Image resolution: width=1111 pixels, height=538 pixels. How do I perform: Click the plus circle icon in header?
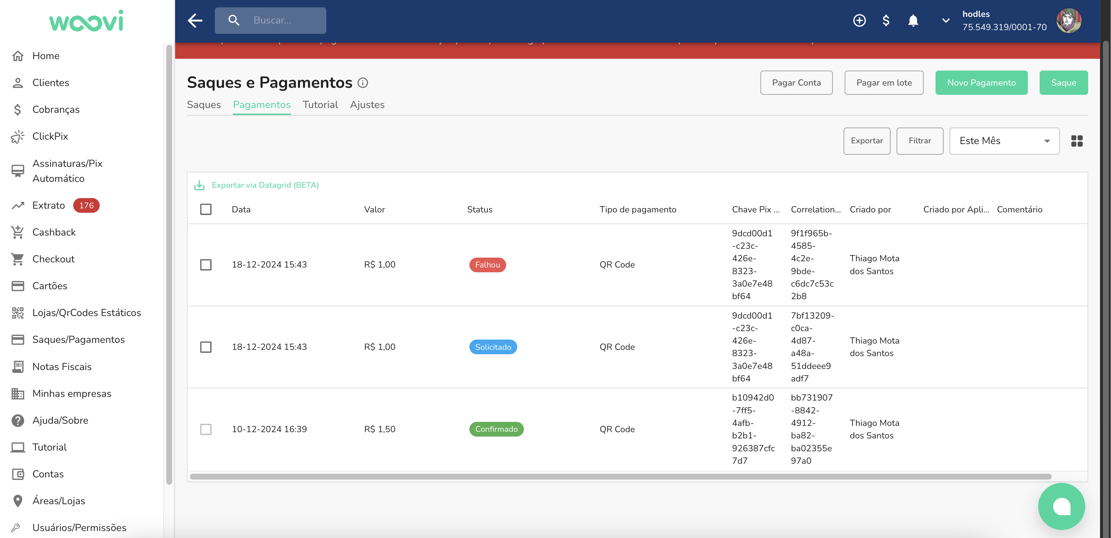pyautogui.click(x=859, y=20)
